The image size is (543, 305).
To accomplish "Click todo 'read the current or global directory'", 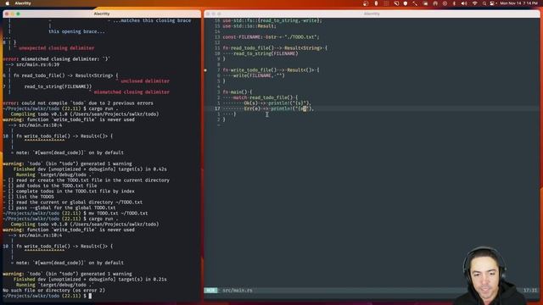I will (79, 202).
